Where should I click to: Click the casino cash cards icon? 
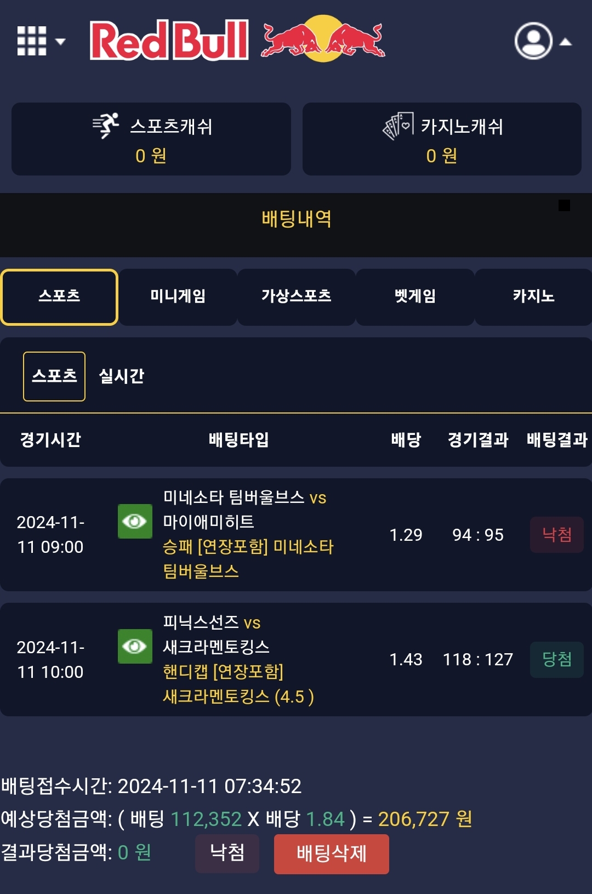pos(398,126)
